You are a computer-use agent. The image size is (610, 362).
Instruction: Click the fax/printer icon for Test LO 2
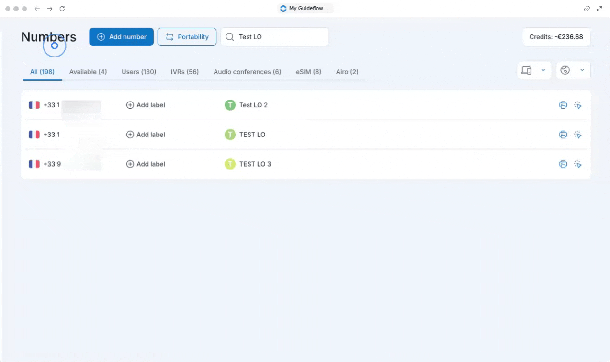pos(563,105)
